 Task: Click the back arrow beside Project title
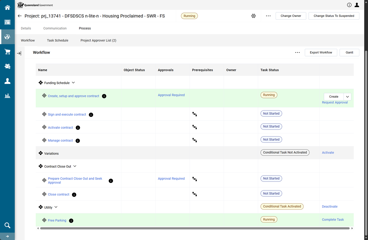[x=20, y=16]
